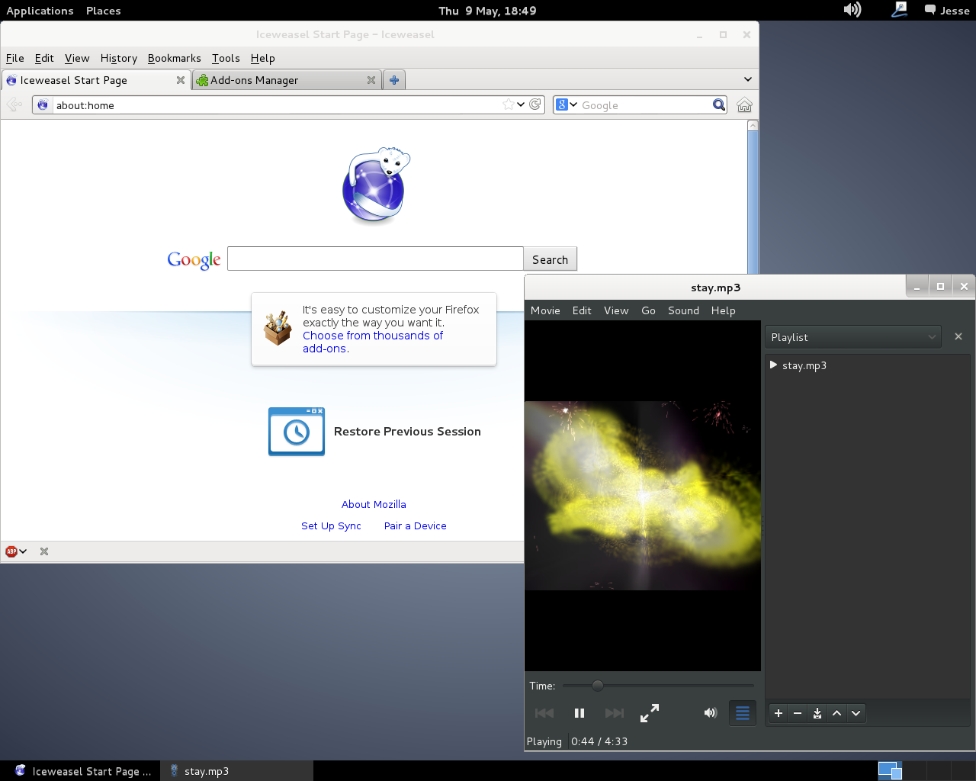This screenshot has width=976, height=781.
Task: Click the Google search input on start page
Action: pyautogui.click(x=375, y=259)
